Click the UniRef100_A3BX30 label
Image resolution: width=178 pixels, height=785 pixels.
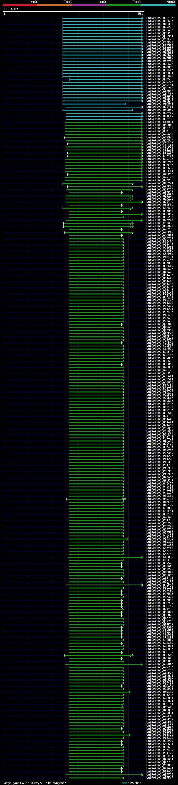[x=159, y=196]
